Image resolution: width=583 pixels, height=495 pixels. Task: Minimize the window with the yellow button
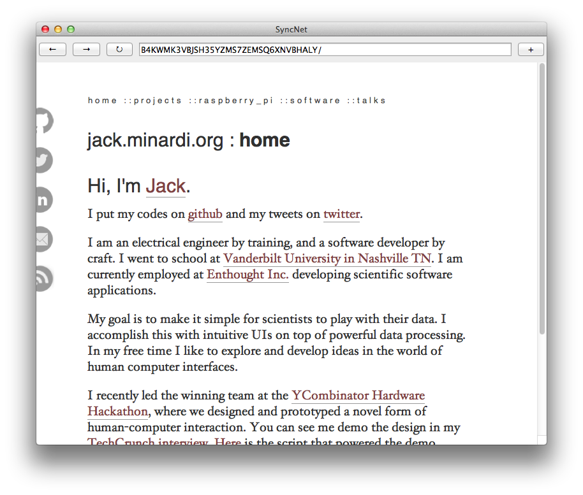(58, 29)
